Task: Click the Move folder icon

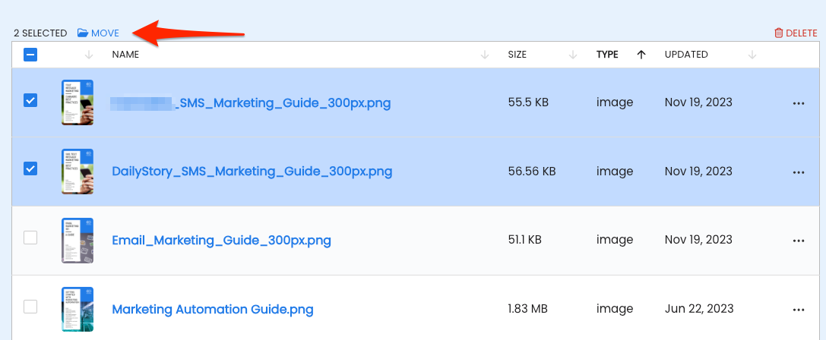Action: [x=83, y=33]
